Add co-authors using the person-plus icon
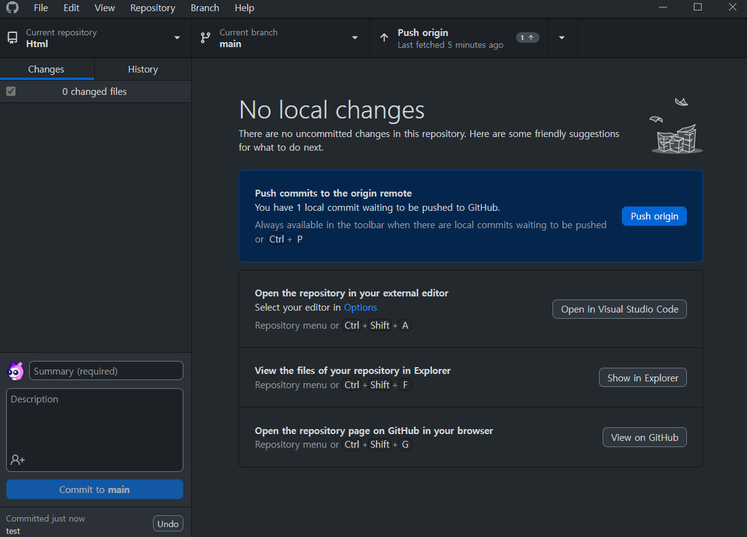This screenshot has height=537, width=747. (x=18, y=460)
